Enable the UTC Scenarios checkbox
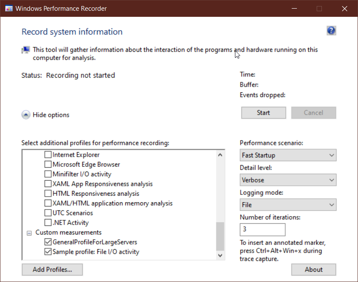Image resolution: width=358 pixels, height=282 pixels. 48,213
